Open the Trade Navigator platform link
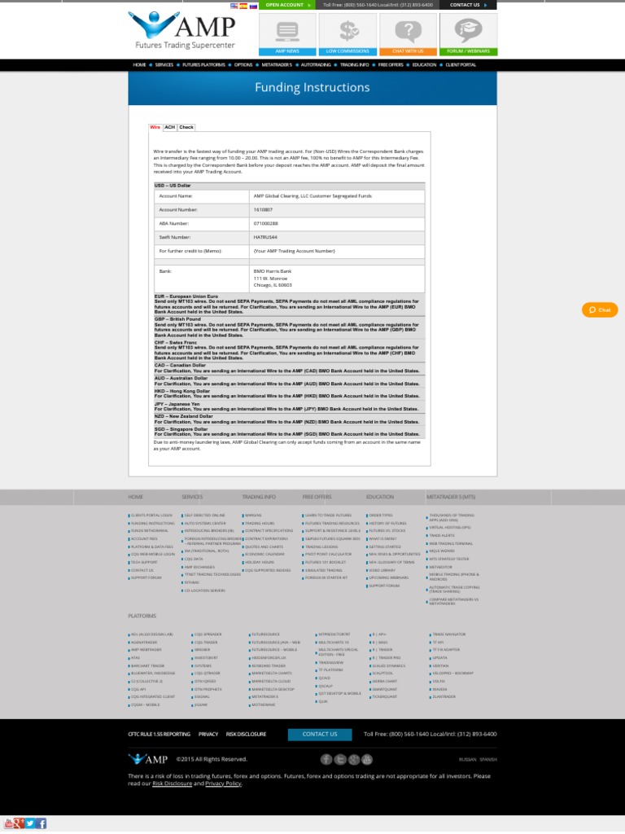The height and width of the screenshot is (834, 625). click(x=449, y=634)
